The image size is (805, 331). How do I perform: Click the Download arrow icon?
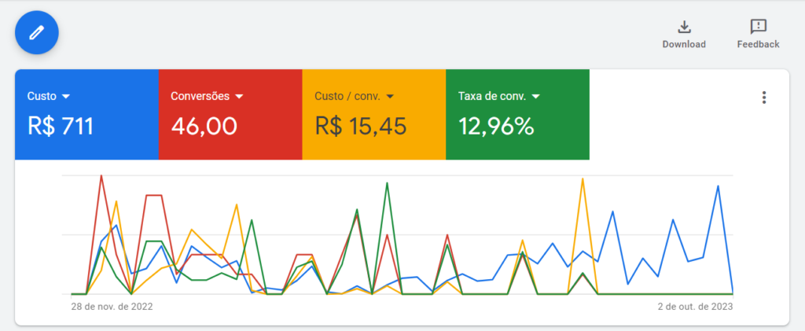click(x=685, y=27)
